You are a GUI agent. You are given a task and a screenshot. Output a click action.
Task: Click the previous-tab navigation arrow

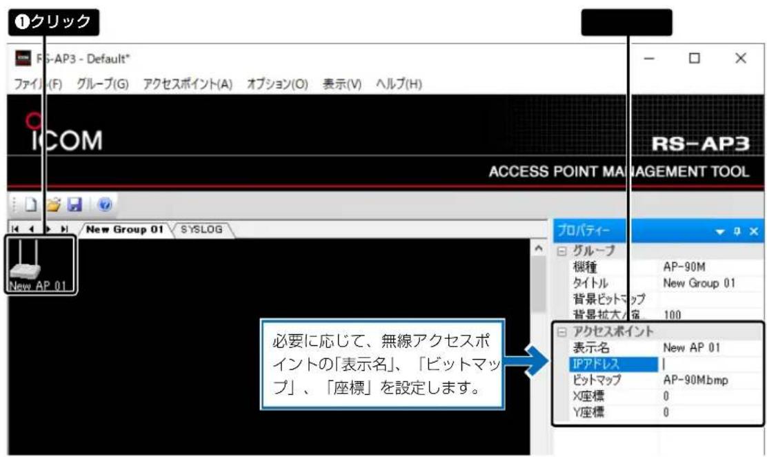[31, 228]
